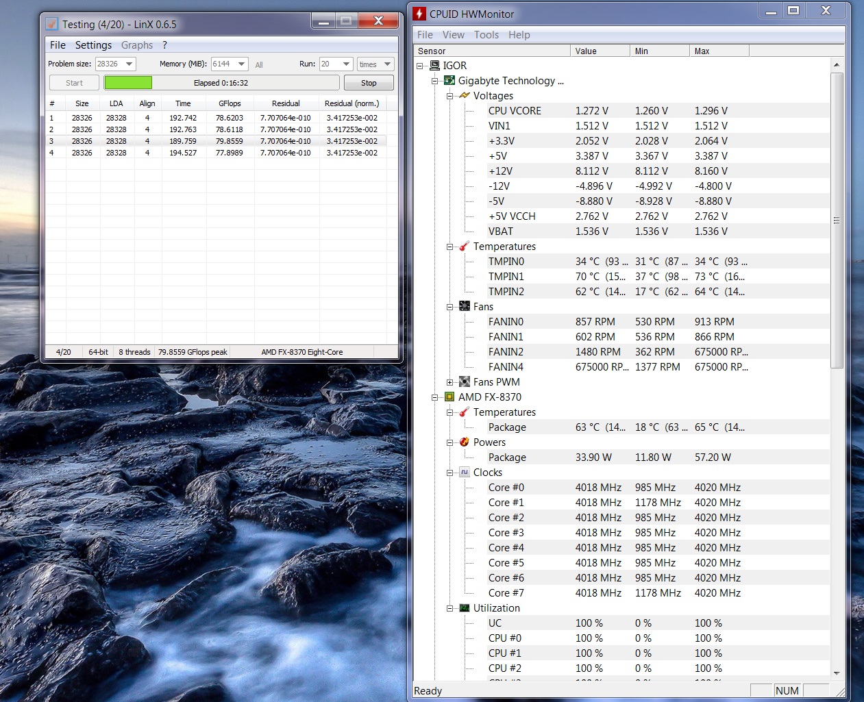Click the LinX title bar app icon
The height and width of the screenshot is (702, 864).
51,24
